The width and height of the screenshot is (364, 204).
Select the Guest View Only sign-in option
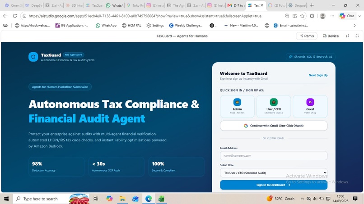[310, 107]
